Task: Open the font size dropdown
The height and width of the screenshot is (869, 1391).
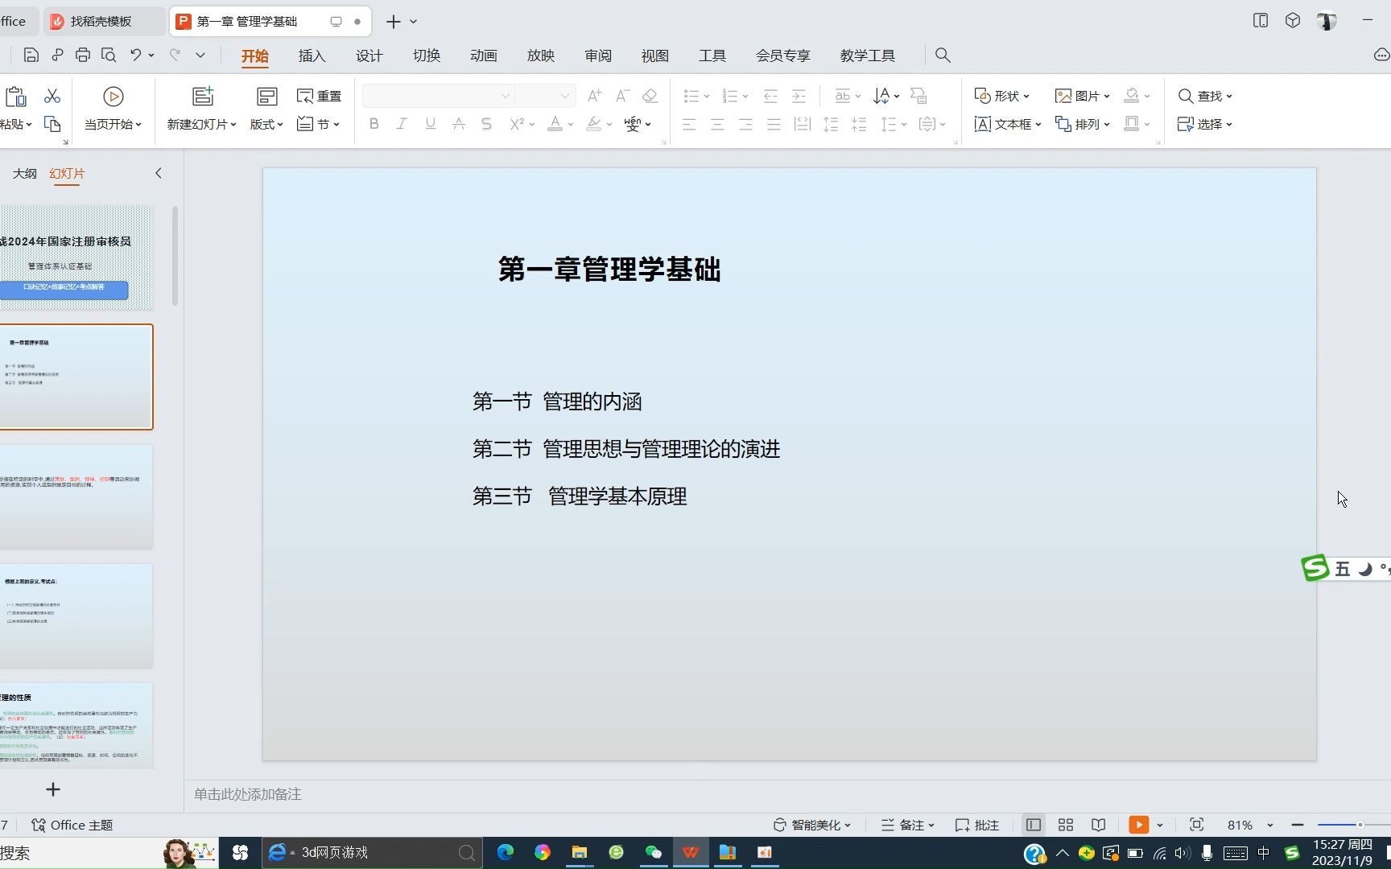Action: (566, 96)
